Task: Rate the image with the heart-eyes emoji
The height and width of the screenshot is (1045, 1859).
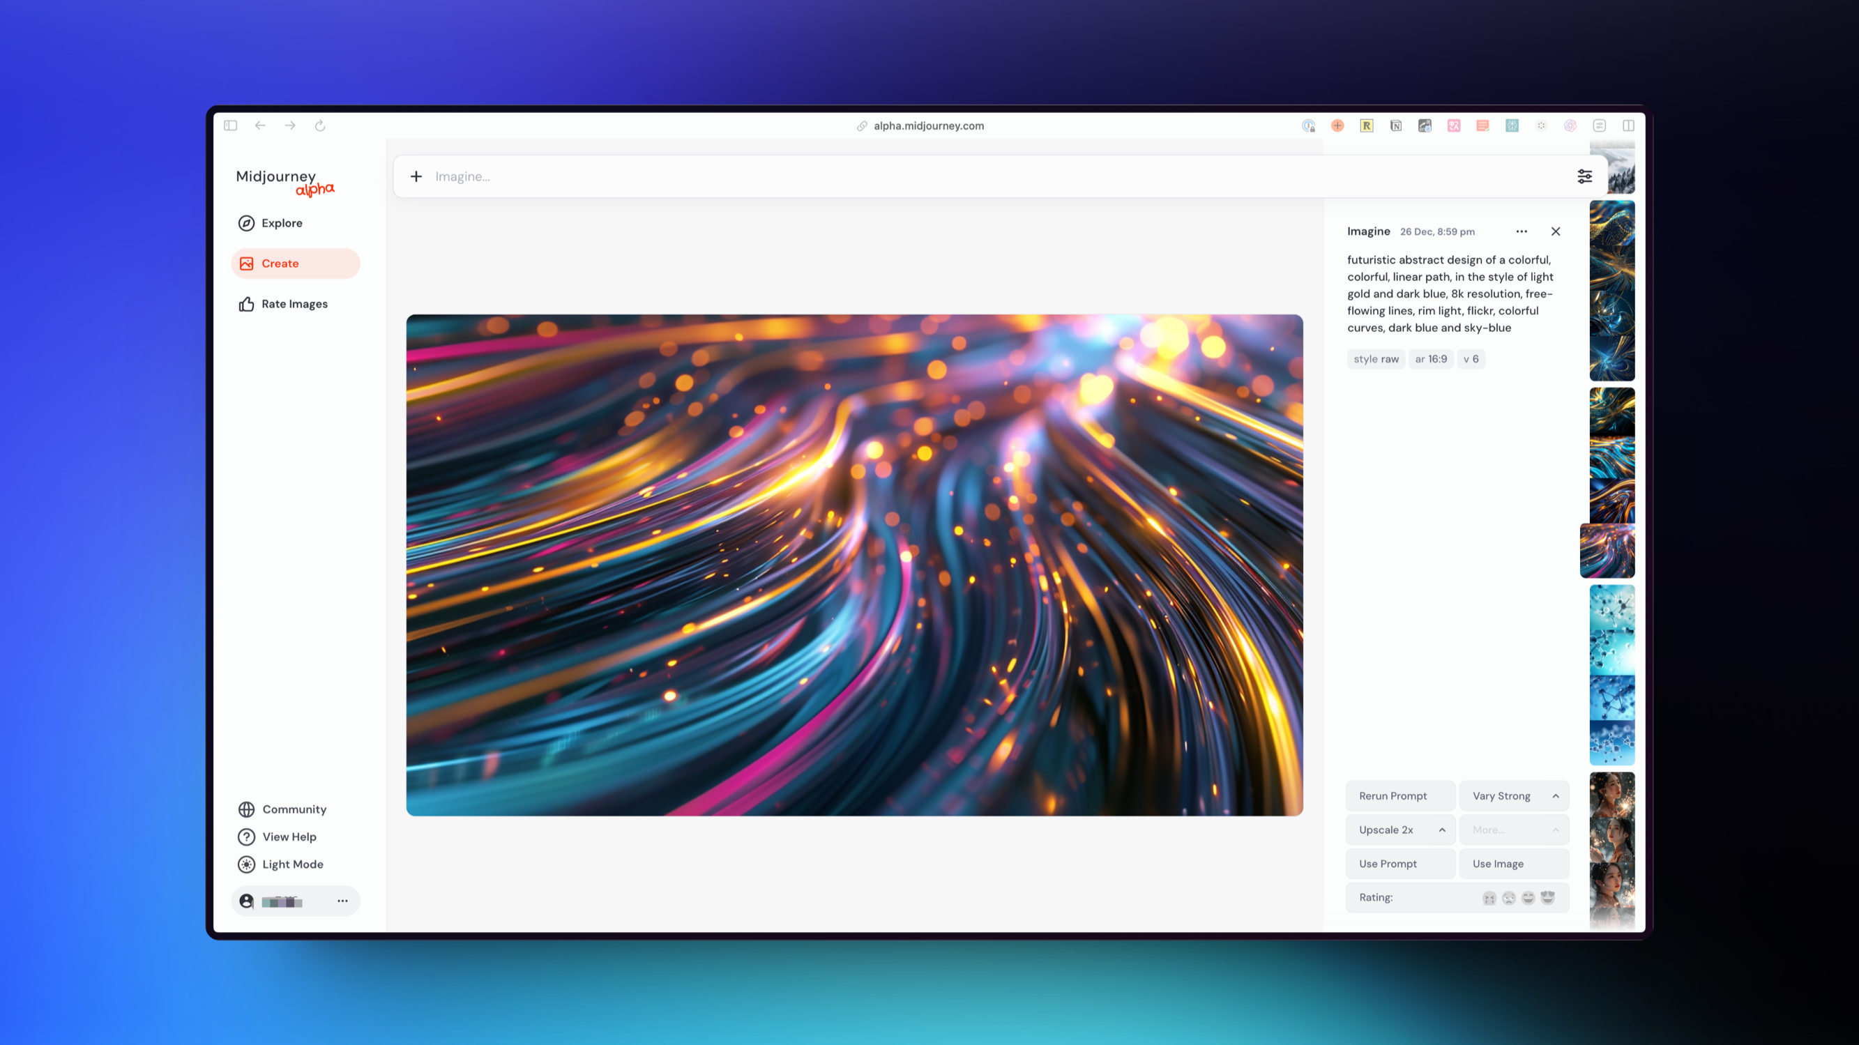Action: [x=1547, y=898]
